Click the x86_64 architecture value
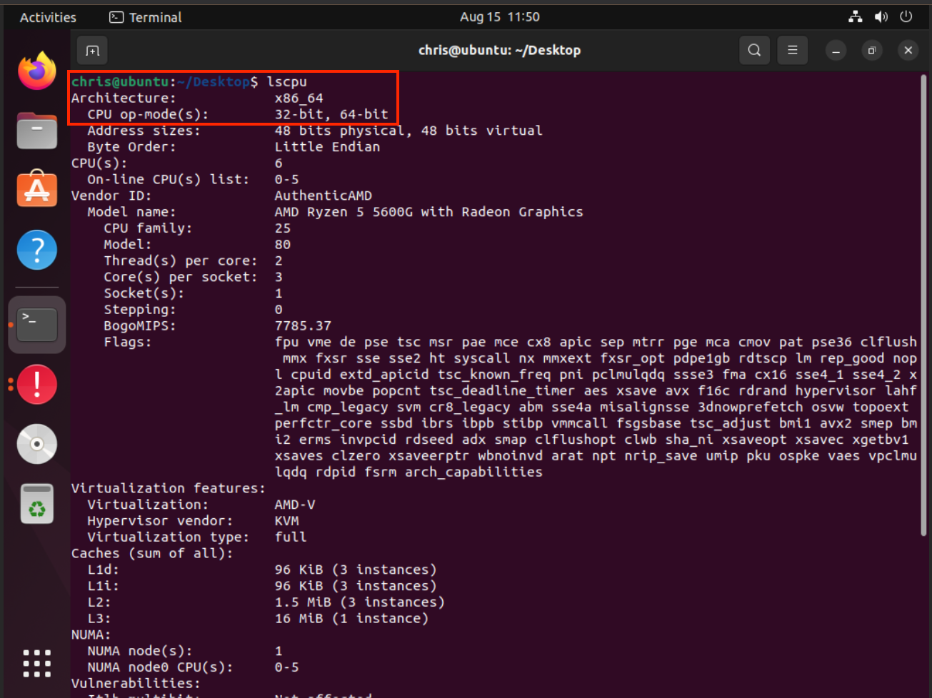932x698 pixels. pyautogui.click(x=299, y=98)
